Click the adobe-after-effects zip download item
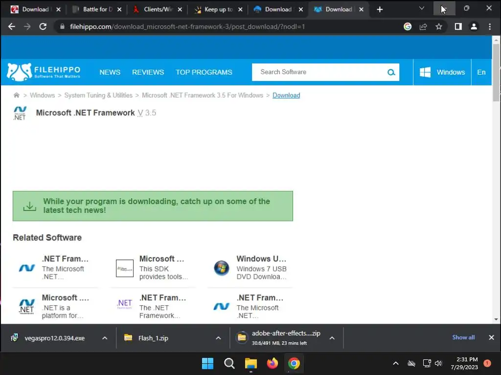Image resolution: width=501 pixels, height=375 pixels. (278, 338)
